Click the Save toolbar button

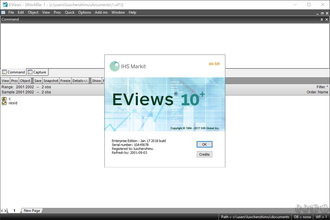tap(38, 81)
